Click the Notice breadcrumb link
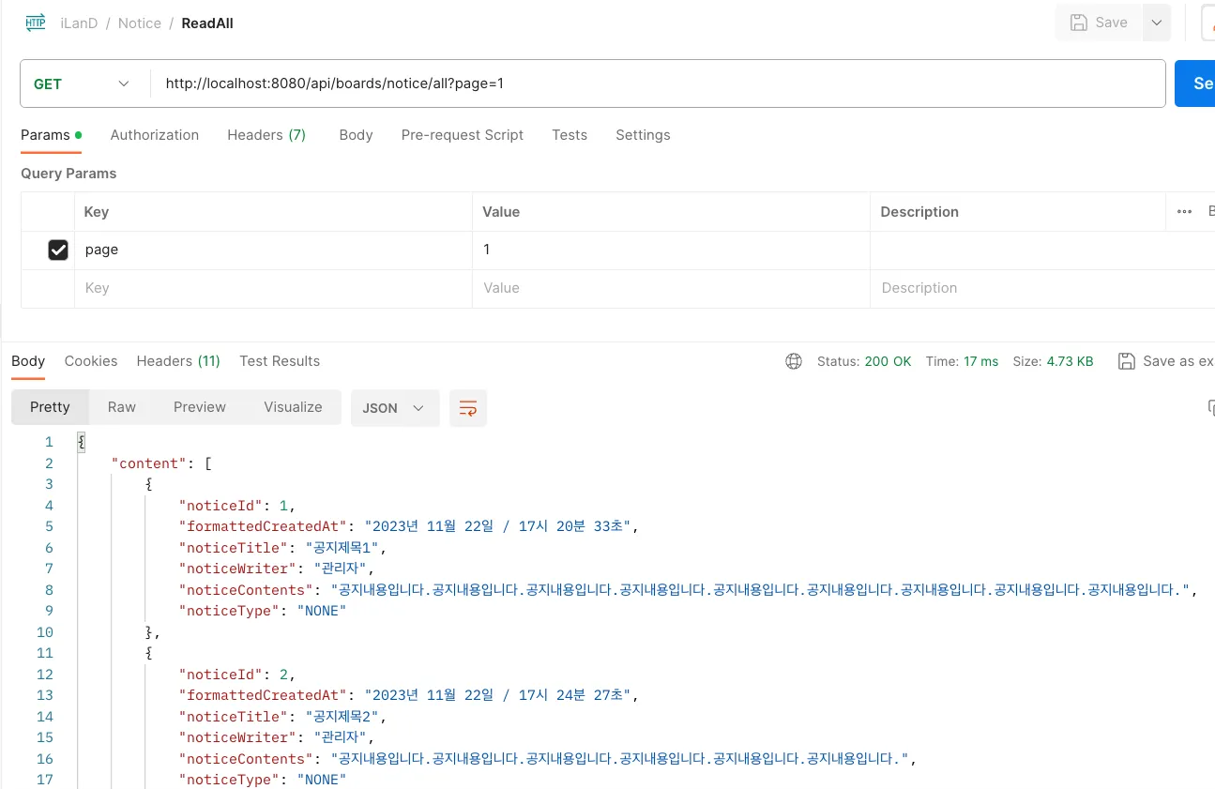Image resolution: width=1215 pixels, height=789 pixels. (x=140, y=23)
